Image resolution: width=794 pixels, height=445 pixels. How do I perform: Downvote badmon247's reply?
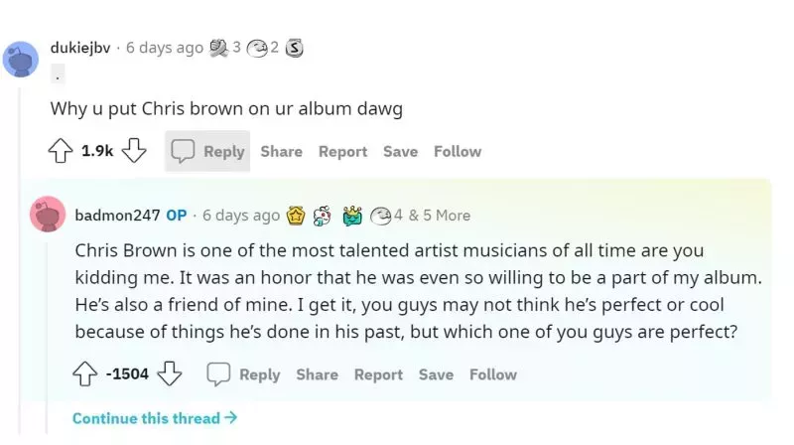click(171, 374)
